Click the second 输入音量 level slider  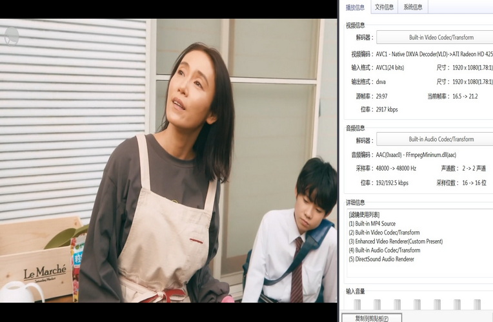[x=377, y=304]
